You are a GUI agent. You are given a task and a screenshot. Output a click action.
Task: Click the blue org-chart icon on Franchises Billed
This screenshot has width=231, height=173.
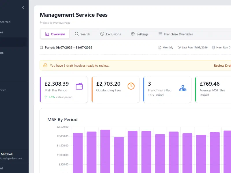point(183,88)
